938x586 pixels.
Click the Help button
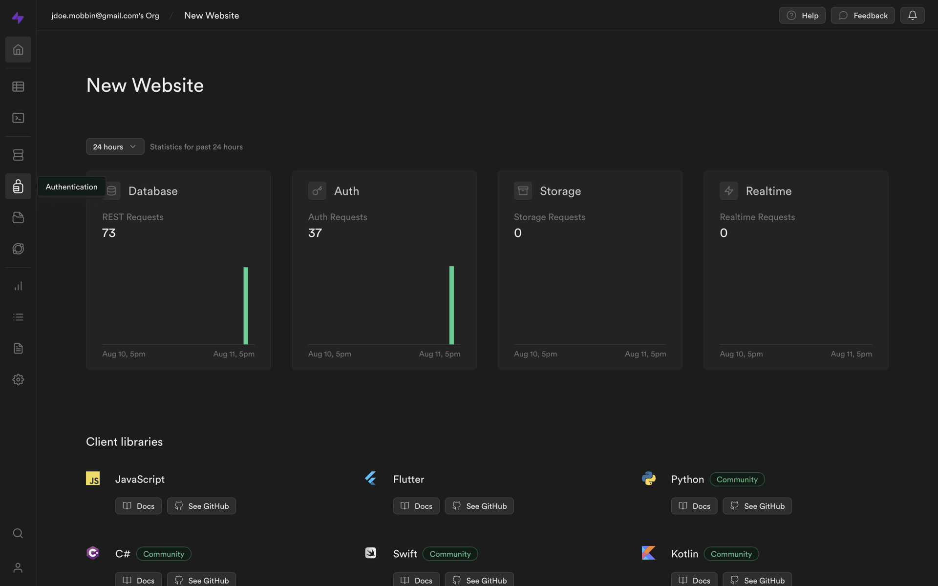tap(802, 15)
